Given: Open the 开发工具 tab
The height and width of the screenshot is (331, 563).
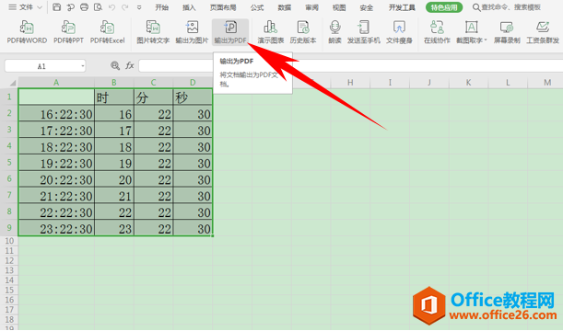Looking at the screenshot, I should coord(402,7).
